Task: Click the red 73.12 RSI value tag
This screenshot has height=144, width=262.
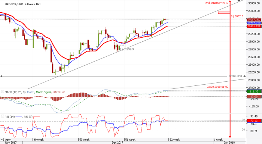Action: tap(254, 121)
